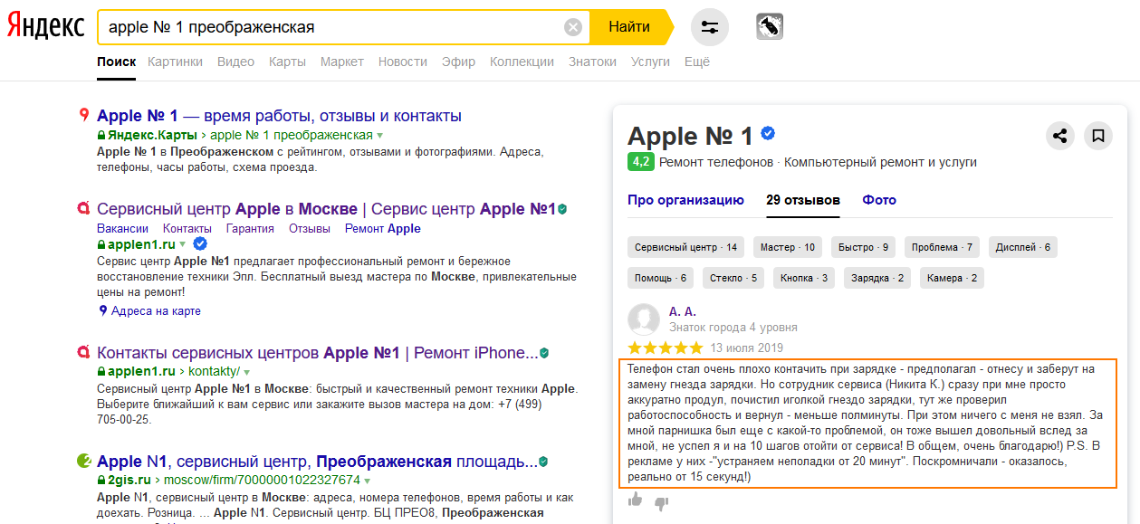
Task: Bookmark the Apple № 1 organization
Action: 1098,136
